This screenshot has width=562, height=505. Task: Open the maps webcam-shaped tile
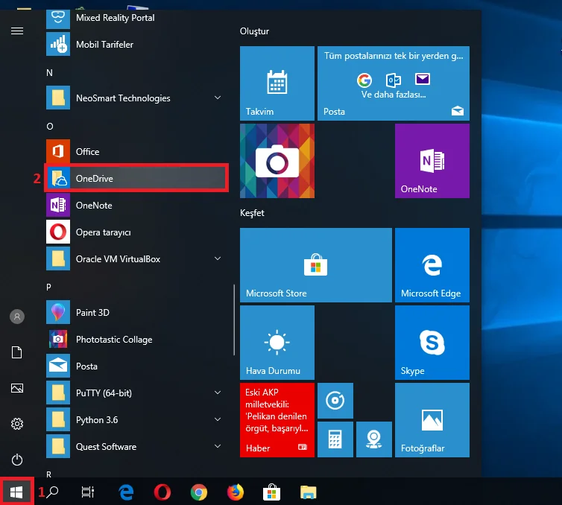374,439
